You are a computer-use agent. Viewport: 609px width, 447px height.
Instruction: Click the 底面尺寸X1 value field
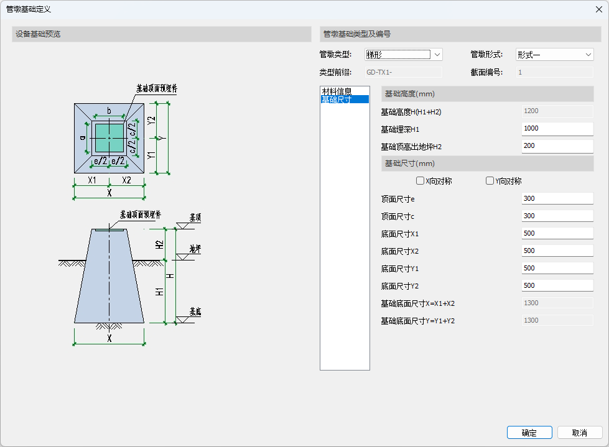[x=557, y=233]
